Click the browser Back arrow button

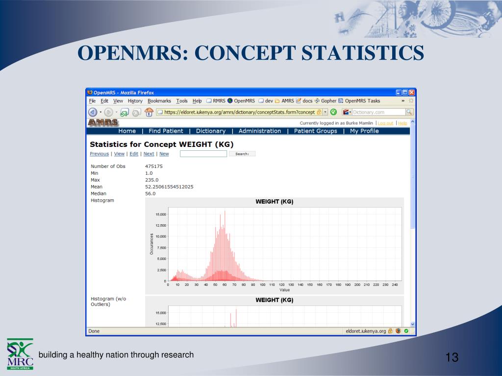93,112
